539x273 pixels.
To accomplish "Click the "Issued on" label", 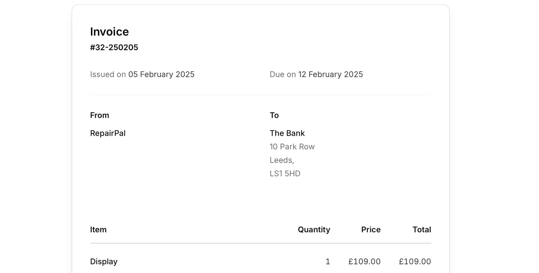I will point(108,74).
